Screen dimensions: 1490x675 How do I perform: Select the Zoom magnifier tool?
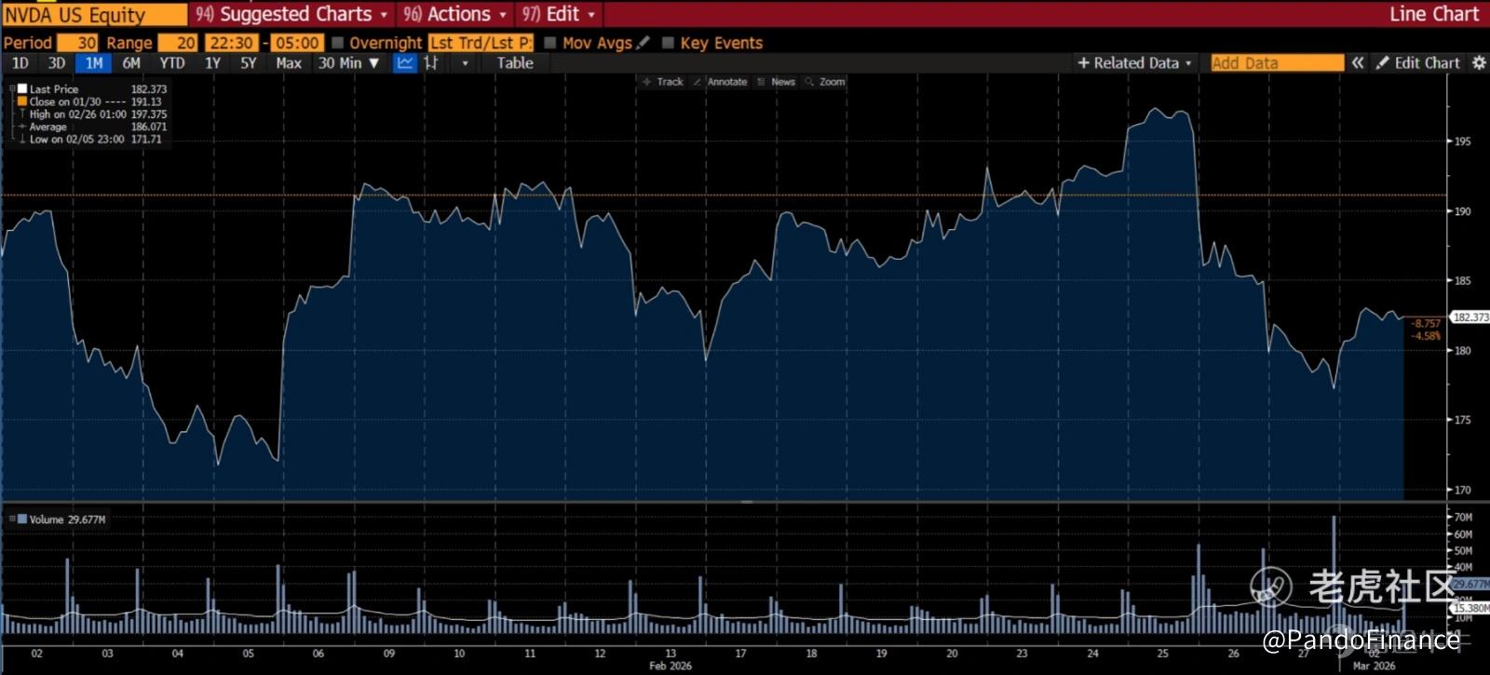[x=825, y=82]
